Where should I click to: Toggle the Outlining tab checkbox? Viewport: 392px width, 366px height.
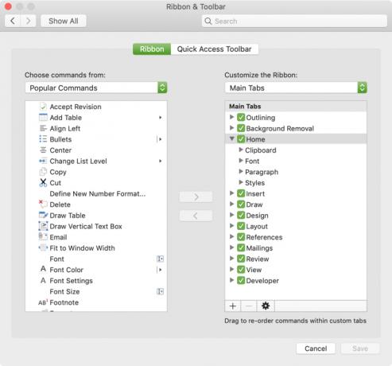(x=241, y=117)
